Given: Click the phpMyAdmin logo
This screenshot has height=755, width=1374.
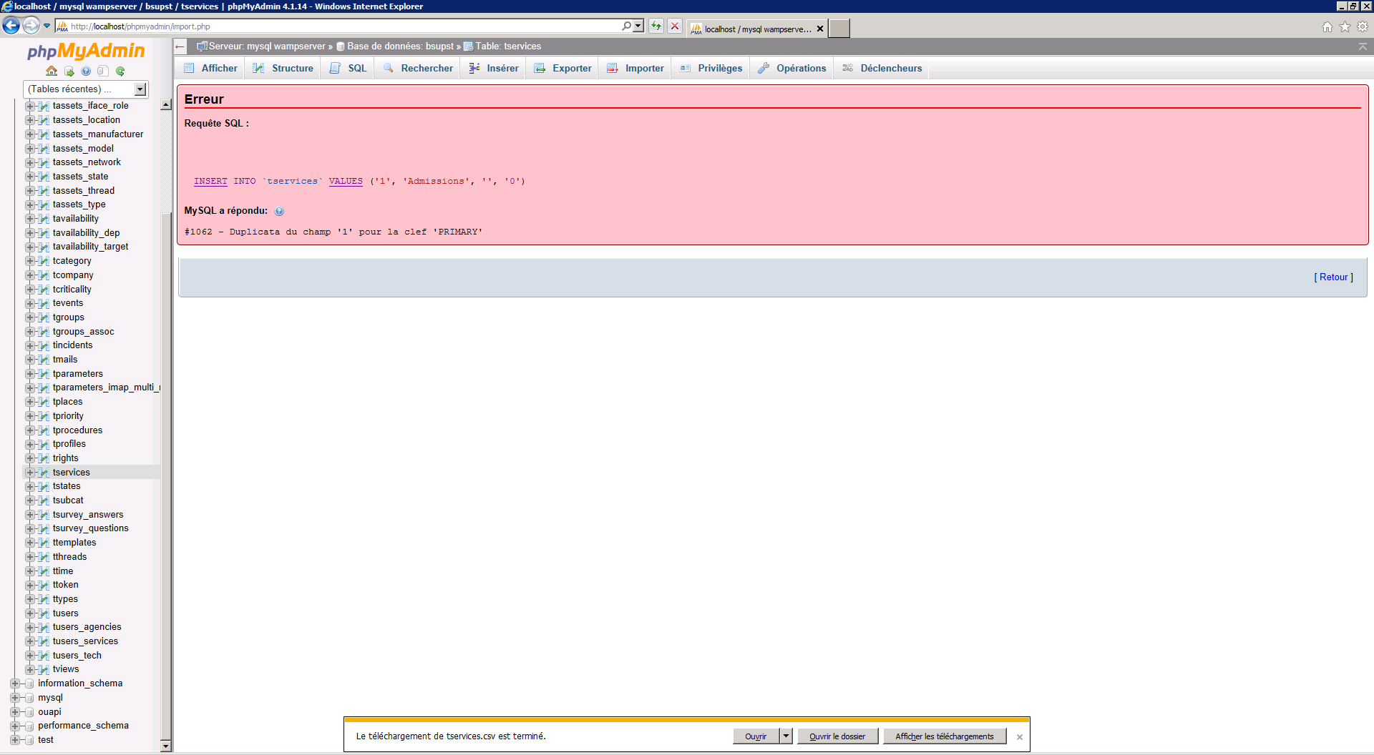Looking at the screenshot, I should (x=85, y=51).
